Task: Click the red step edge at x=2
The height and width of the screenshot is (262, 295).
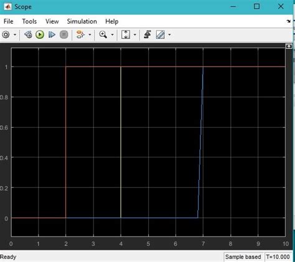Action: (66, 143)
